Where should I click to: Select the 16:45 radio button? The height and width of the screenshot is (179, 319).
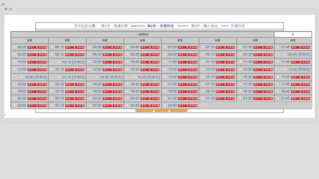point(128,84)
